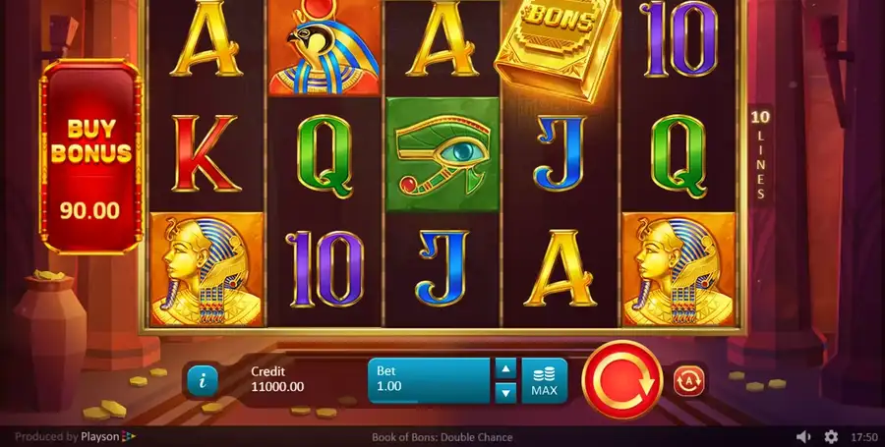The width and height of the screenshot is (885, 447).
Task: Spin the reels with the red button
Action: coord(621,379)
